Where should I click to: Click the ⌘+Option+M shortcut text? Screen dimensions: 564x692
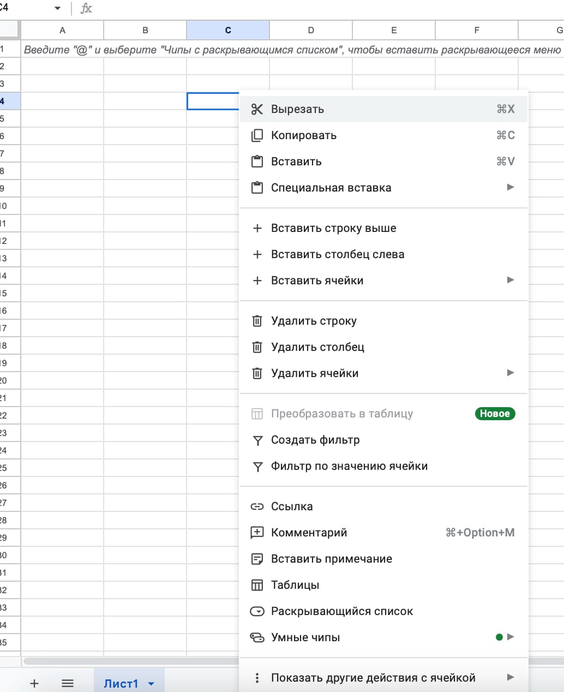pyautogui.click(x=480, y=533)
